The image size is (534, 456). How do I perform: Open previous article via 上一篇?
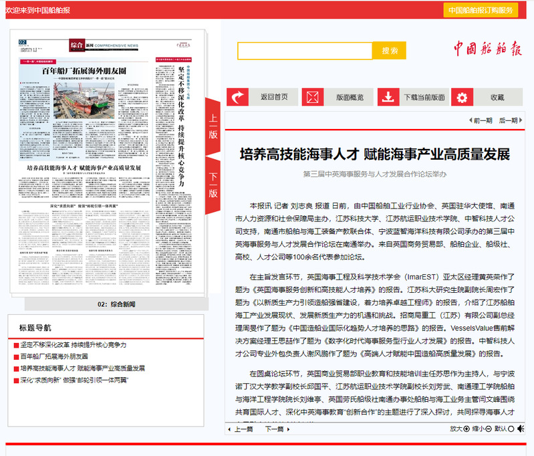(243, 429)
